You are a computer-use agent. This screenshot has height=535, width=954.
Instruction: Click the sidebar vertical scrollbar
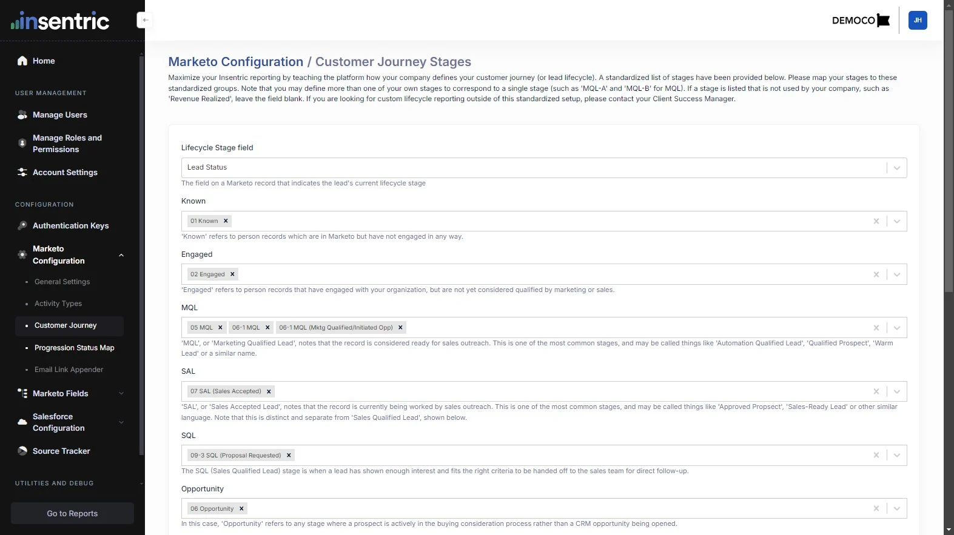pos(141,254)
